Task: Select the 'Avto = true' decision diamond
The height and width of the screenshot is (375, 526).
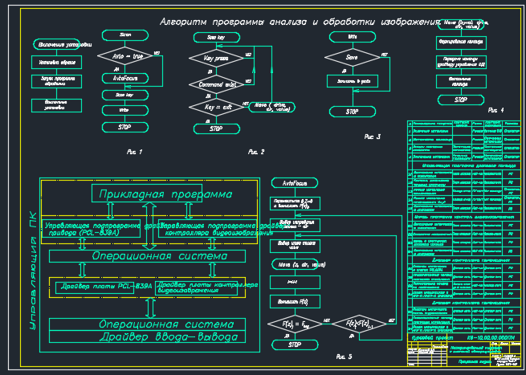Action: coord(124,57)
